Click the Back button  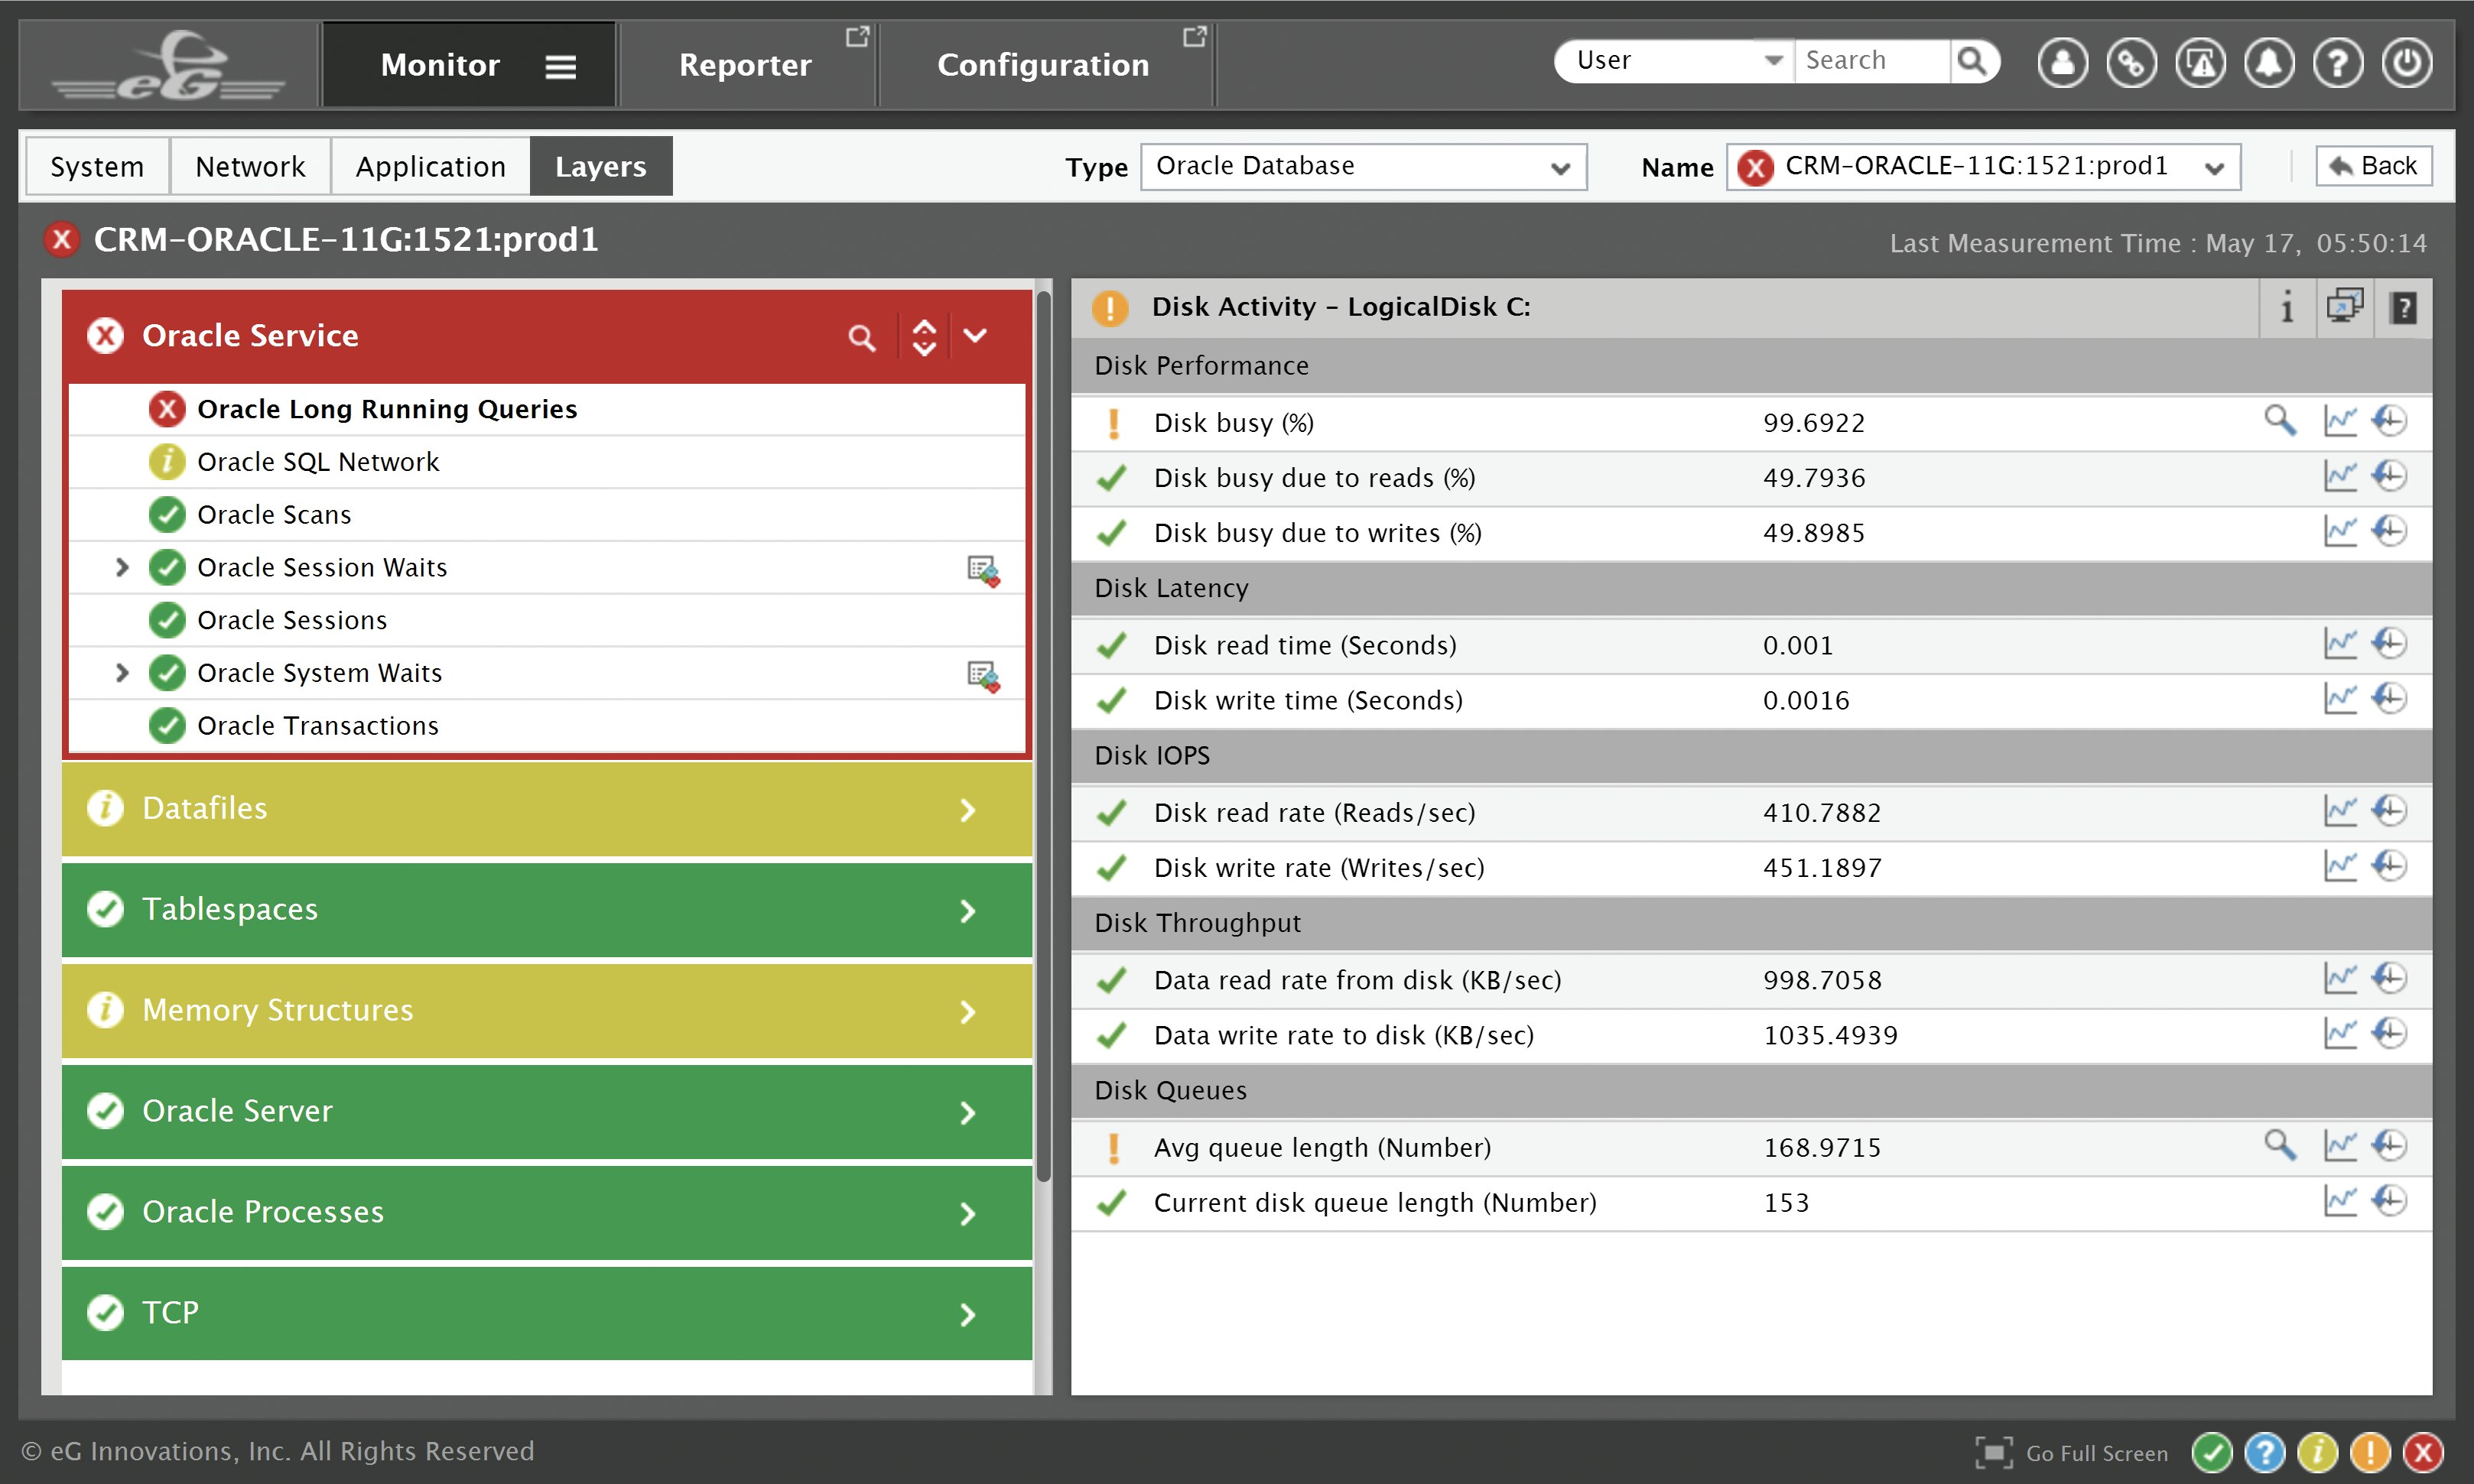coord(2373,166)
